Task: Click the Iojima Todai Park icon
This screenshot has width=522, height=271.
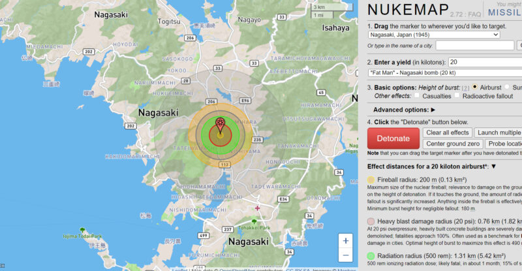Action: click(82, 230)
